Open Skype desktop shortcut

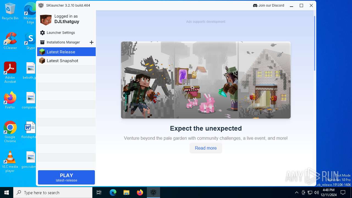(x=30, y=41)
